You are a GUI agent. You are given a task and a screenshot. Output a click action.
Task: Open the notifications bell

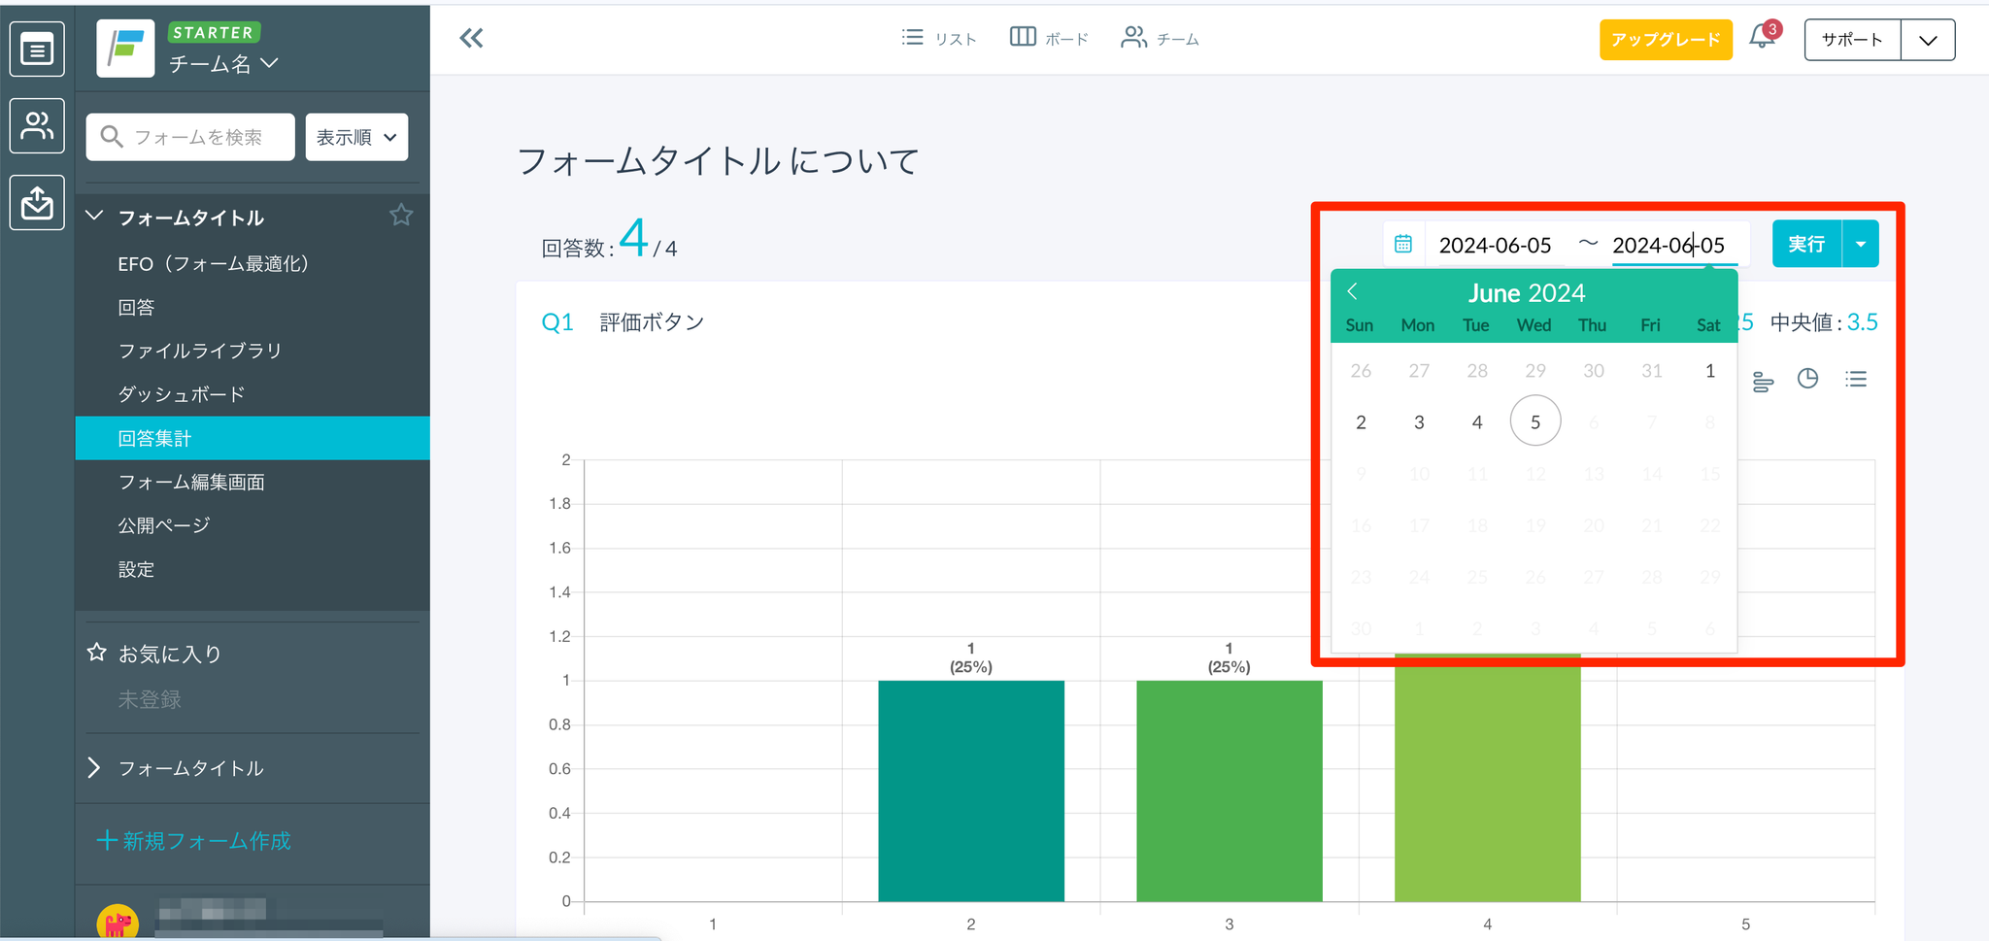(x=1762, y=38)
